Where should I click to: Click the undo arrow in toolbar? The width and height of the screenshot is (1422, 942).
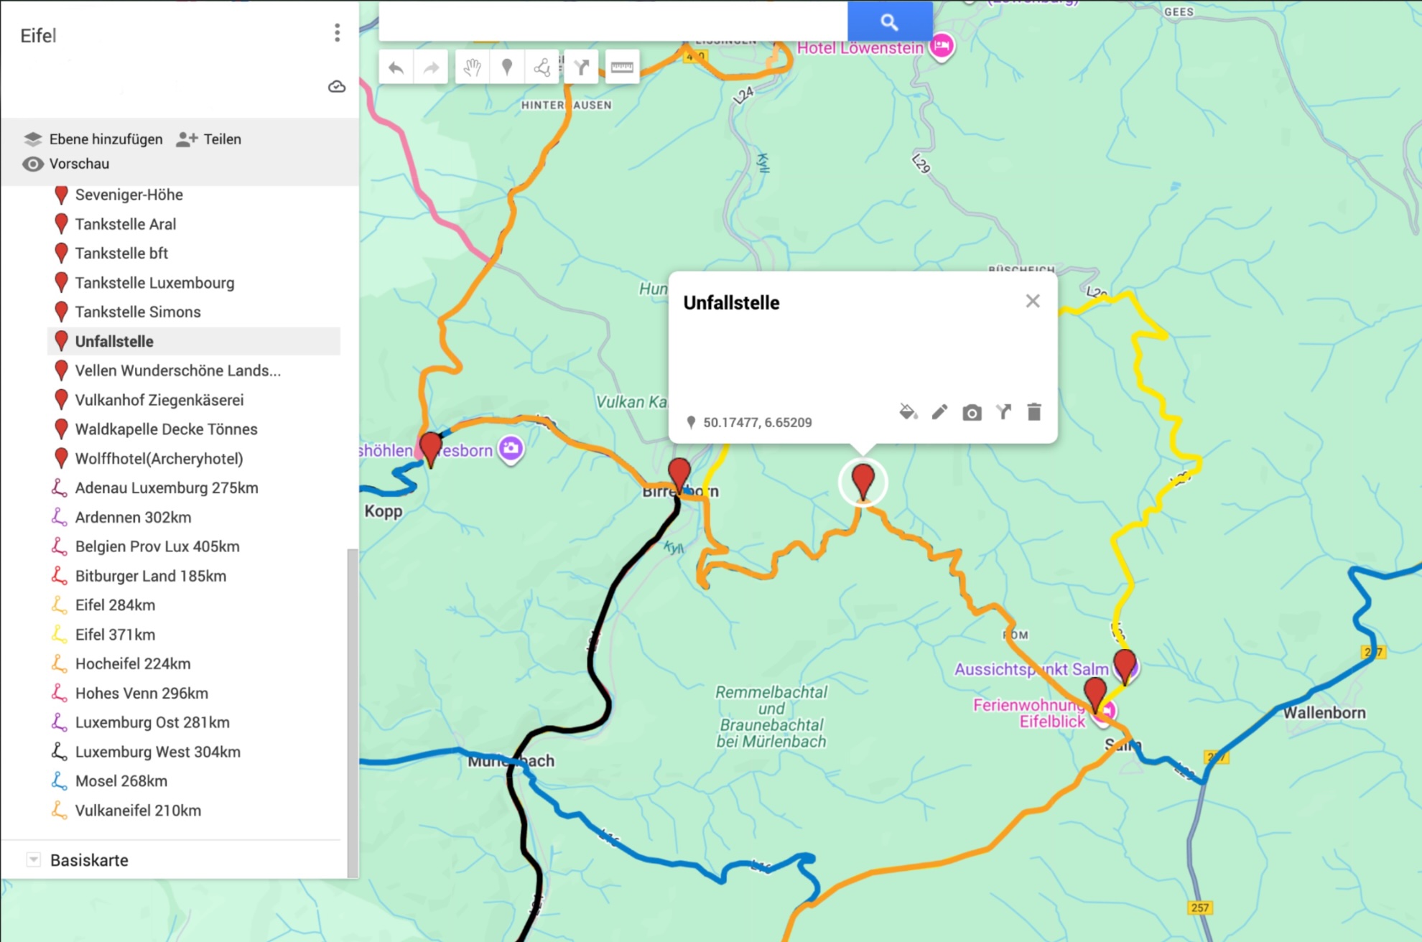(396, 68)
